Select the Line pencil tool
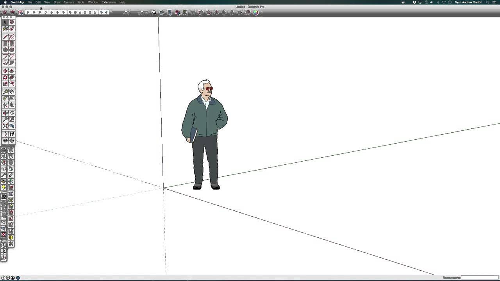Viewport: 500px width, 281px height. (x=5, y=37)
